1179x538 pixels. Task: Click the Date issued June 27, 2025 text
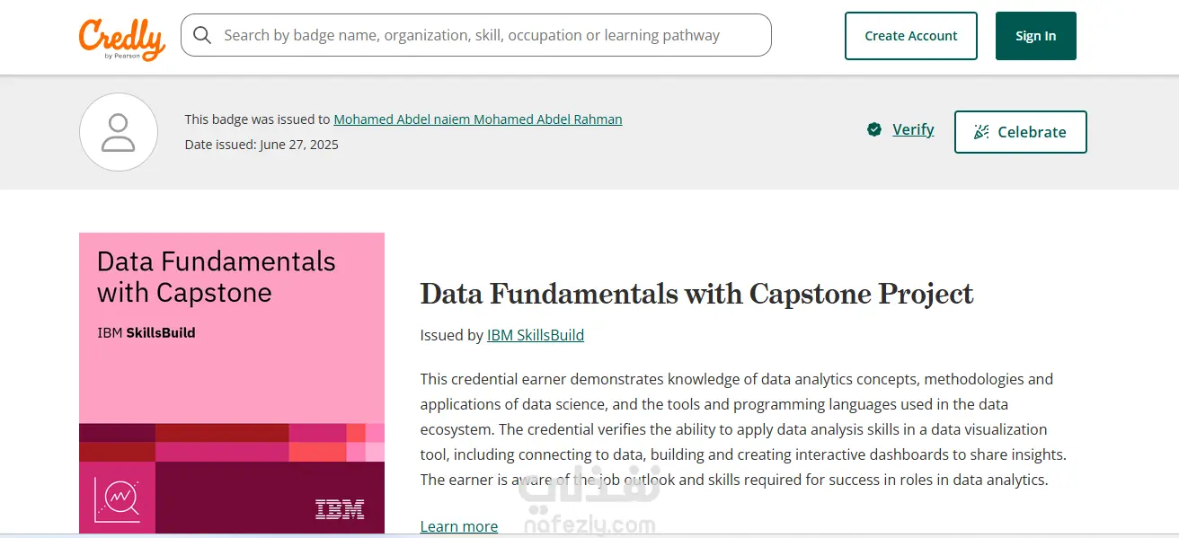(262, 145)
